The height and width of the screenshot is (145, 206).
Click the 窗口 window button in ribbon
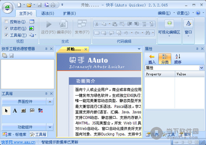tap(188, 28)
